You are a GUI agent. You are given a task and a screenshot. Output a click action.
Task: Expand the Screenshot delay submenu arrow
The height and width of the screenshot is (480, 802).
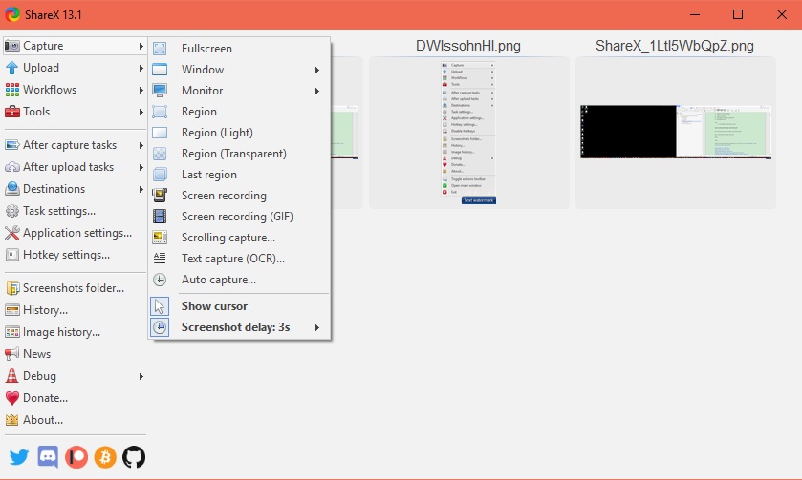(x=317, y=327)
